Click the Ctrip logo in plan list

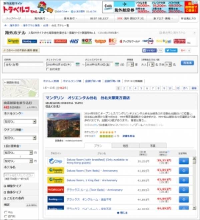pos(55,161)
